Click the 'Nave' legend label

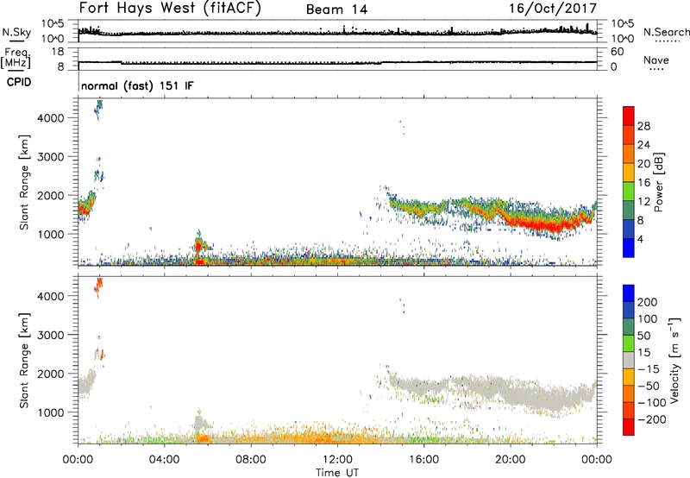click(x=655, y=60)
